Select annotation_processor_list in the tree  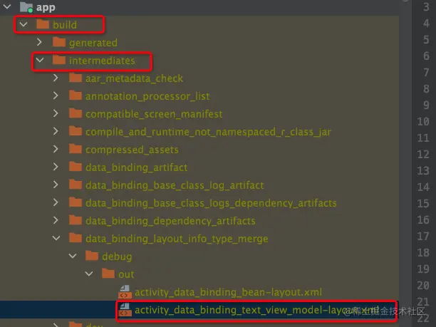(x=147, y=96)
